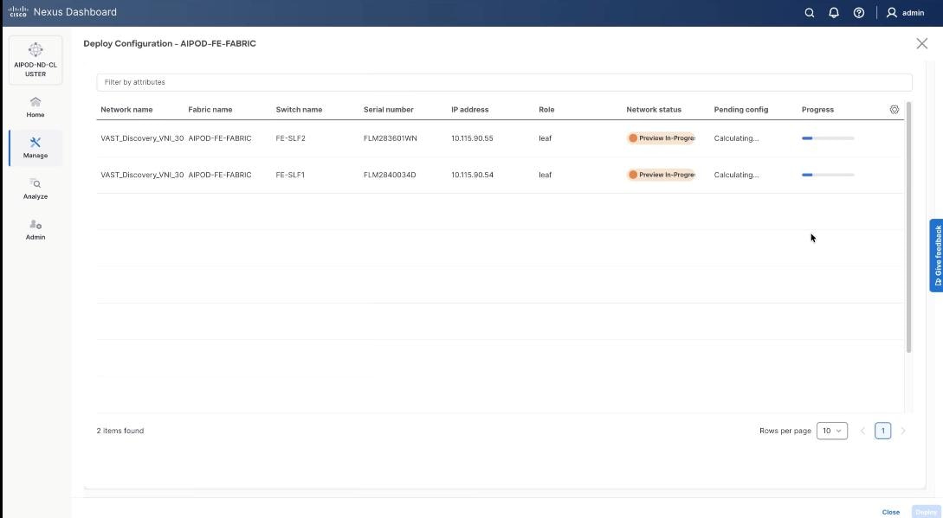Open the AIPOD-ND-CLUSTER selector
This screenshot has height=518, width=943.
[x=36, y=60]
